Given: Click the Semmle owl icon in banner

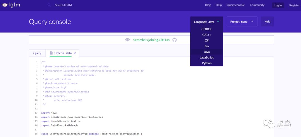Looking at the screenshot, I should (127, 40).
